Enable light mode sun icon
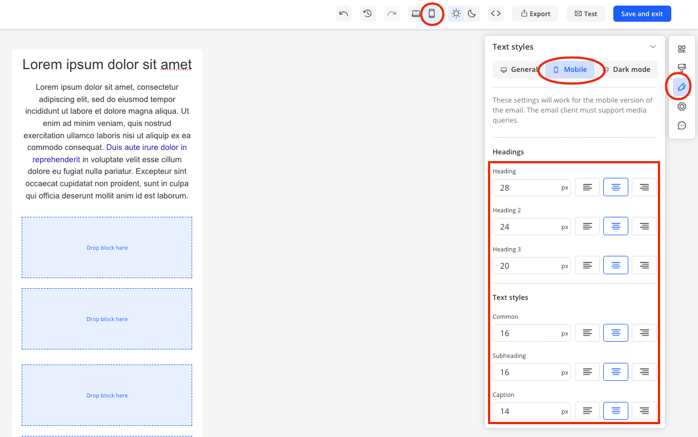This screenshot has width=698, height=437. [456, 14]
